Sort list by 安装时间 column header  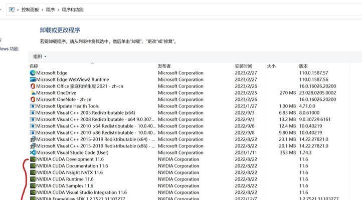click(244, 66)
